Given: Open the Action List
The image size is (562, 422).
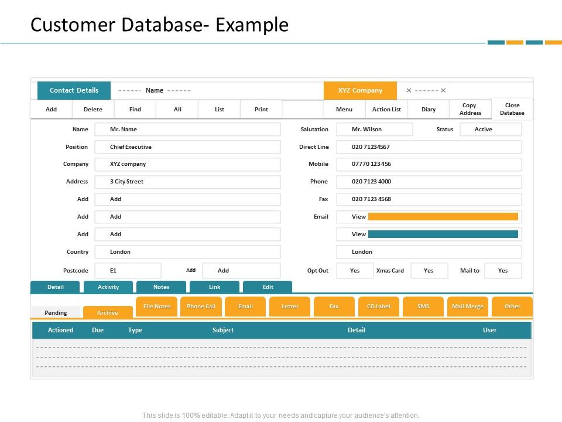Looking at the screenshot, I should coord(386,110).
